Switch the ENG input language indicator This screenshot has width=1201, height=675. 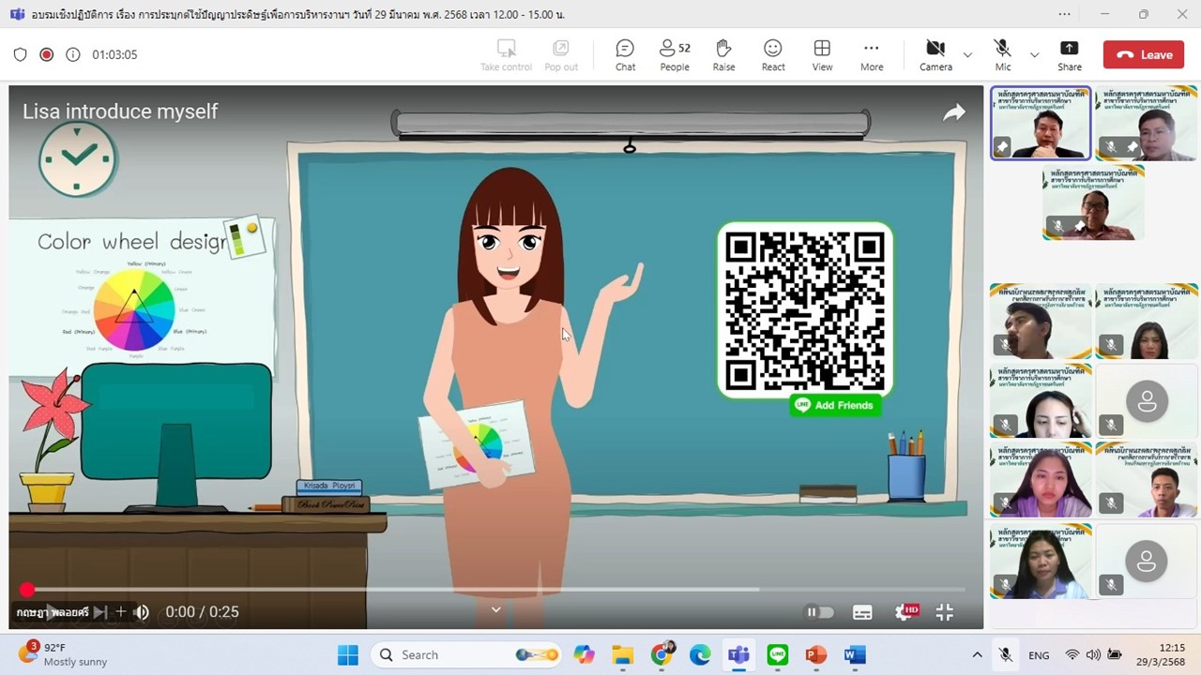click(1039, 655)
